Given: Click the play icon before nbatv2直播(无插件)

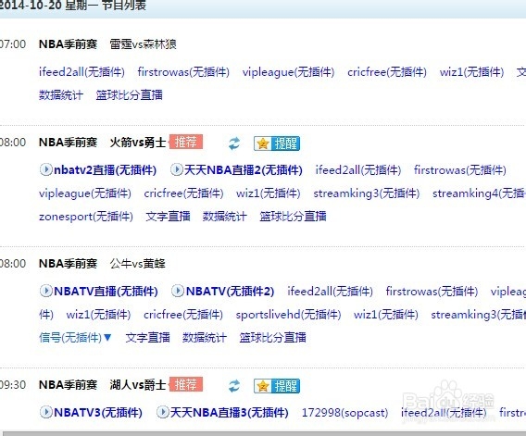Looking at the screenshot, I should pos(45,169).
